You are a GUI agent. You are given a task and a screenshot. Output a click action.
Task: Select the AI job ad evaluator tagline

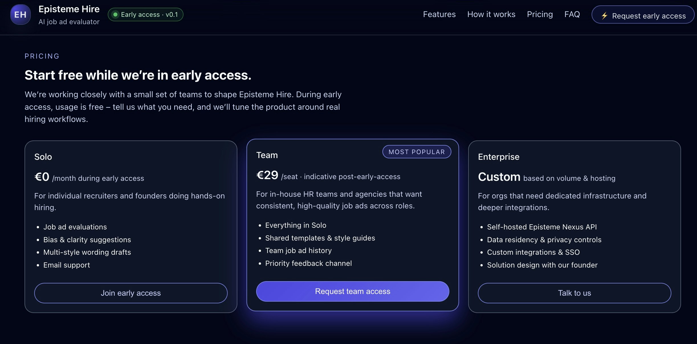[x=69, y=22]
